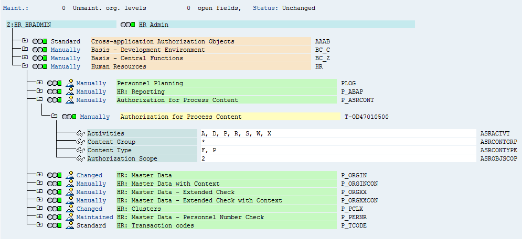522x239 pixels.
Task: Click the user icon on the P_PERNR row
Action: click(x=70, y=217)
